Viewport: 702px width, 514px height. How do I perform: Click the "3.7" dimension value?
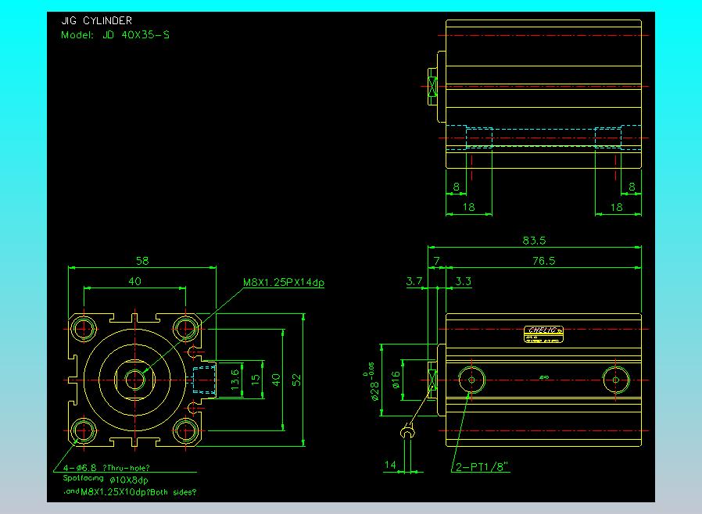tap(414, 281)
